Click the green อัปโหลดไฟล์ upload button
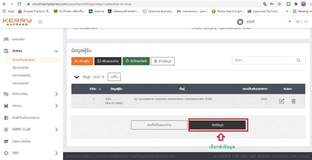This screenshot has width=312, height=160. coord(136,61)
